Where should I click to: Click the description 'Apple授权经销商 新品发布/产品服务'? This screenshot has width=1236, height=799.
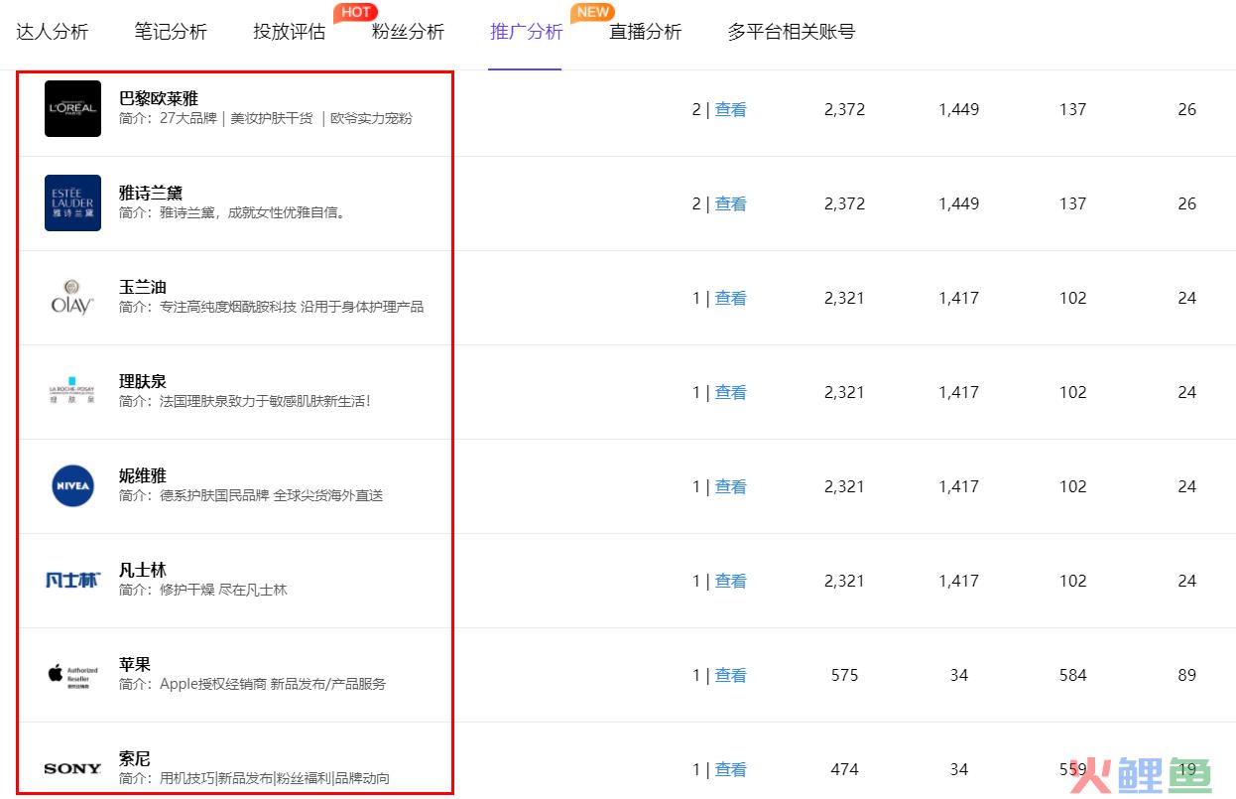(x=273, y=684)
